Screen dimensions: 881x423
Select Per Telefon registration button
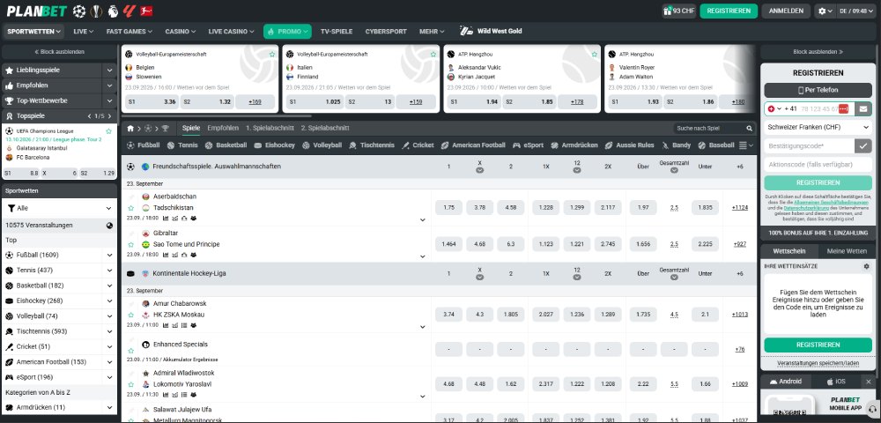tap(818, 90)
